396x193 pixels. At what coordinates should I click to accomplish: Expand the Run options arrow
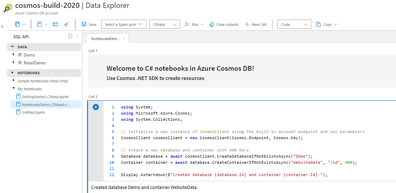pyautogui.click(x=202, y=24)
